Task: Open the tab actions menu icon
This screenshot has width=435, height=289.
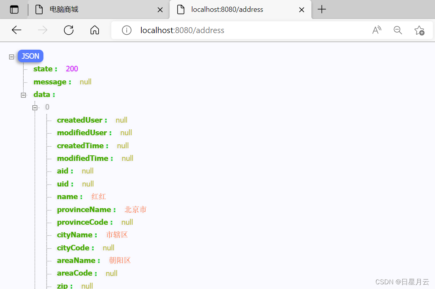Action: coord(14,9)
